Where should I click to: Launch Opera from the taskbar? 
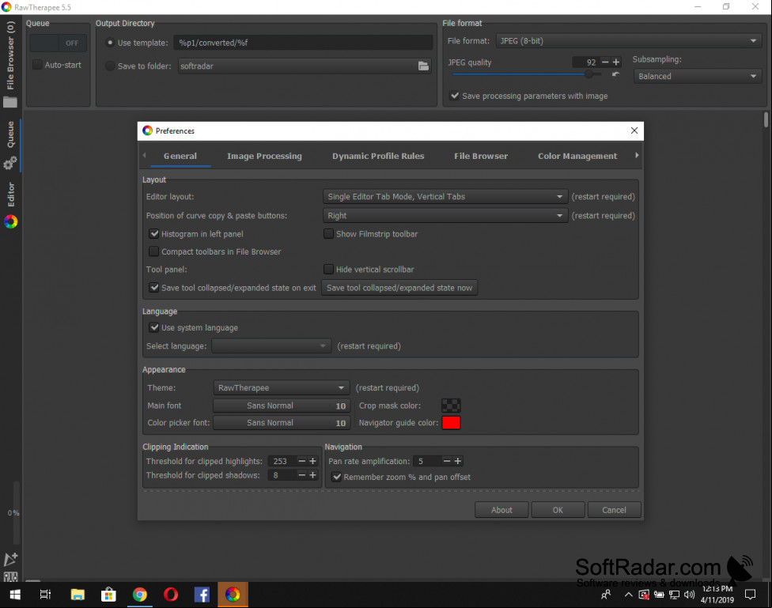click(171, 595)
